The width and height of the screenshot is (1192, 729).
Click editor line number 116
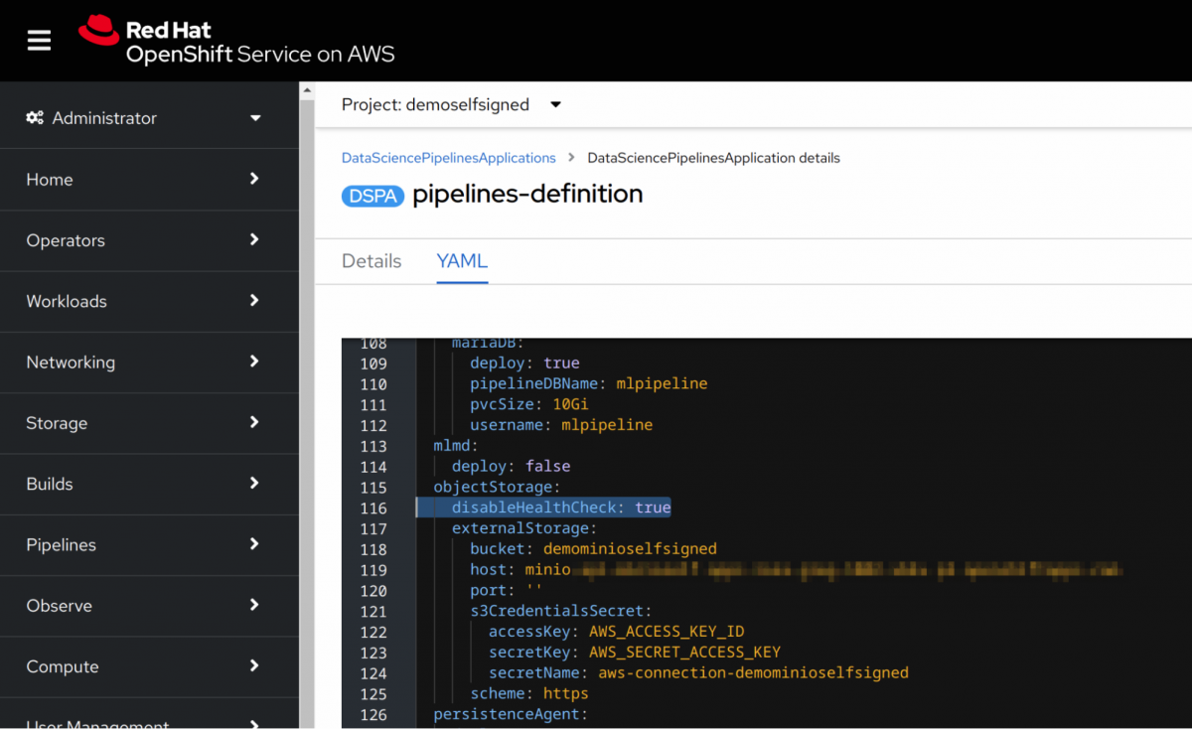pos(373,509)
